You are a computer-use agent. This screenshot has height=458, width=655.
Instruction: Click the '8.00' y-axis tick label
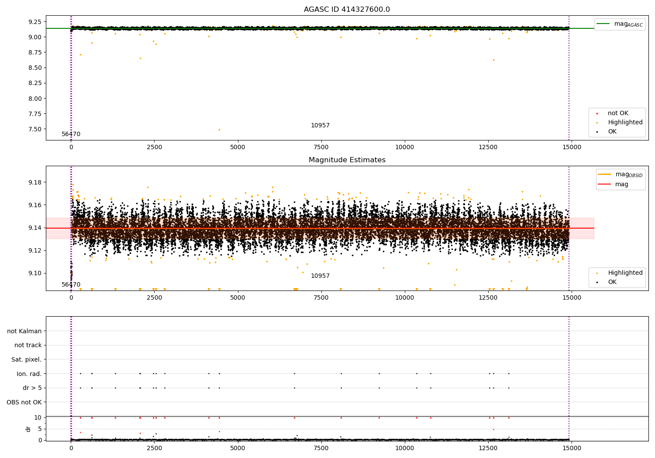(34, 99)
